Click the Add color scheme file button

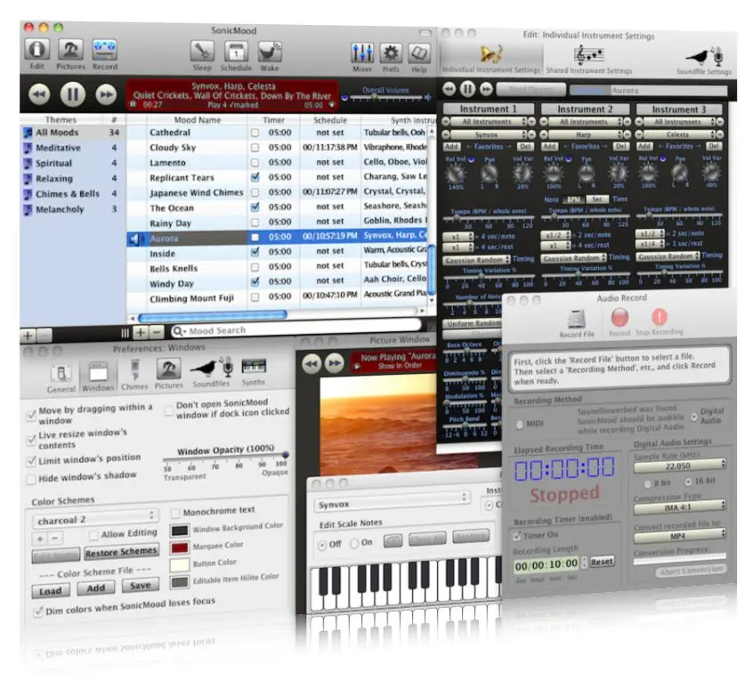(x=95, y=588)
